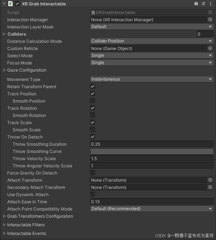
Task: Open object picker for Secondary Attach Transform
Action: click(210, 187)
